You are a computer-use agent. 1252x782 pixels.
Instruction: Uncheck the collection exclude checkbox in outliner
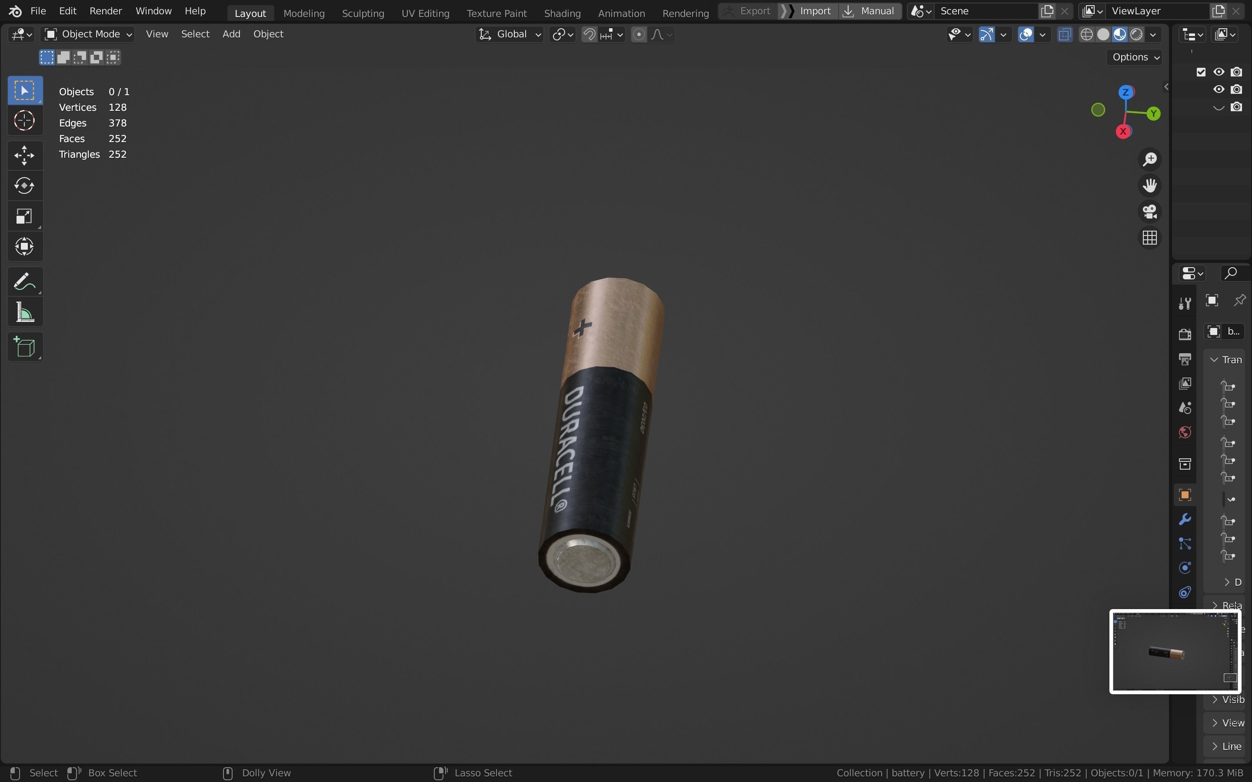click(x=1201, y=72)
